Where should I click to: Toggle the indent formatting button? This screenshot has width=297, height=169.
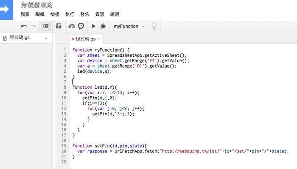46,26
